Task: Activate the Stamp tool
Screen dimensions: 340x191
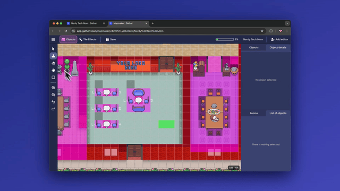Action: (x=53, y=56)
